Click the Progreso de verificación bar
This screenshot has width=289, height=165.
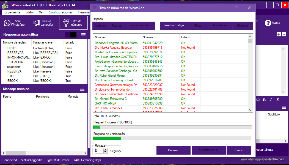(172, 138)
